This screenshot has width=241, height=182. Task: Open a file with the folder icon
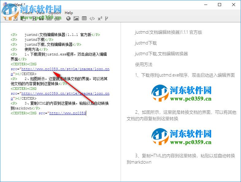click(7, 18)
